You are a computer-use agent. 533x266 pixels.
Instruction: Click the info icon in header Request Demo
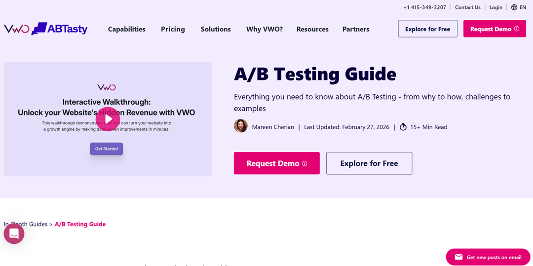point(517,29)
